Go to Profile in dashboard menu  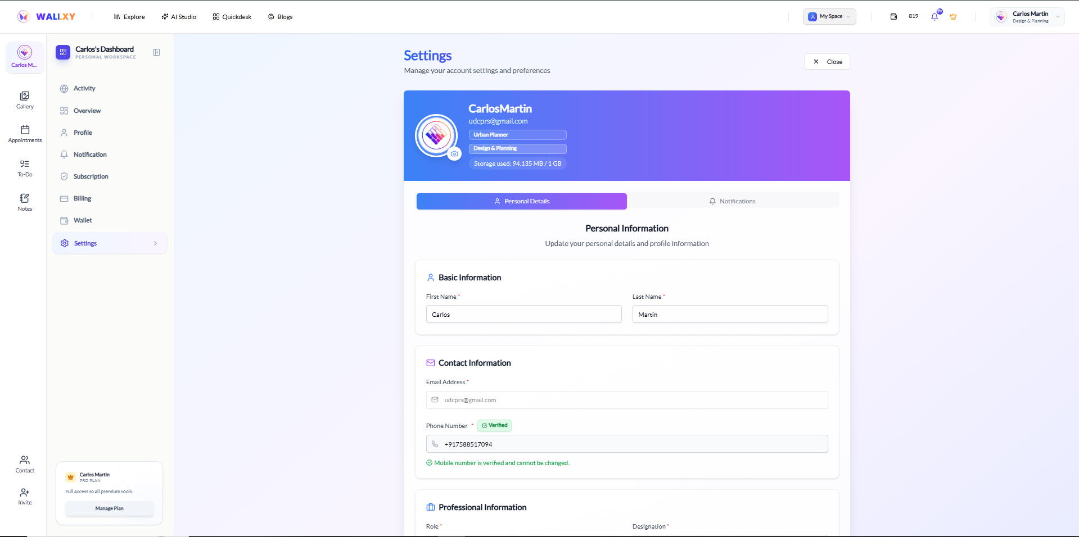[x=110, y=133]
